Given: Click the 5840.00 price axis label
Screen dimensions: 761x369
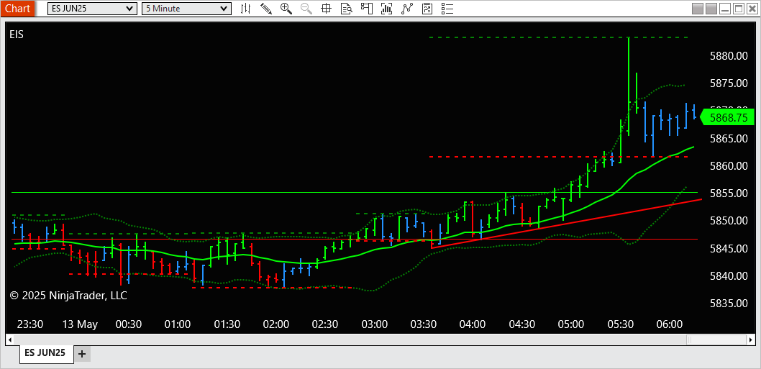Looking at the screenshot, I should (x=729, y=276).
